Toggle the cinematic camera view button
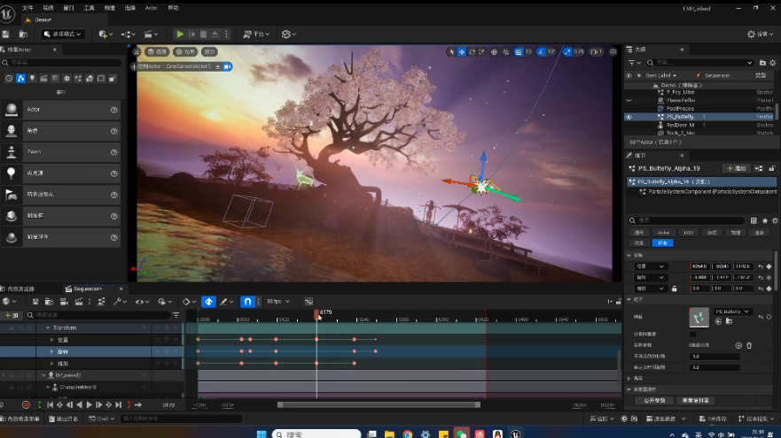The image size is (781, 438). coord(227,66)
